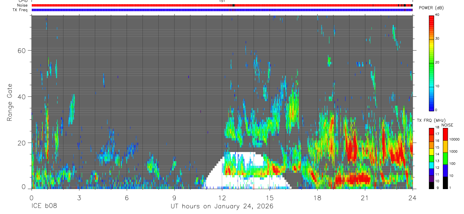The image size is (464, 214).
Task: Click the "9" tick on the UT hours axis
Action: coord(174,197)
